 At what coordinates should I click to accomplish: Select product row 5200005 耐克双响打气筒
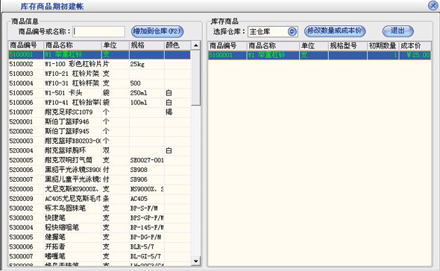tap(100, 160)
